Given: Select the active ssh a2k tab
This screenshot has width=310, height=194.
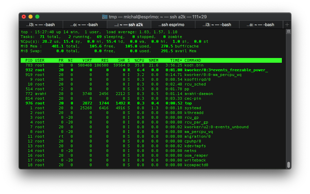Looking at the screenshot, I should coord(129,25).
